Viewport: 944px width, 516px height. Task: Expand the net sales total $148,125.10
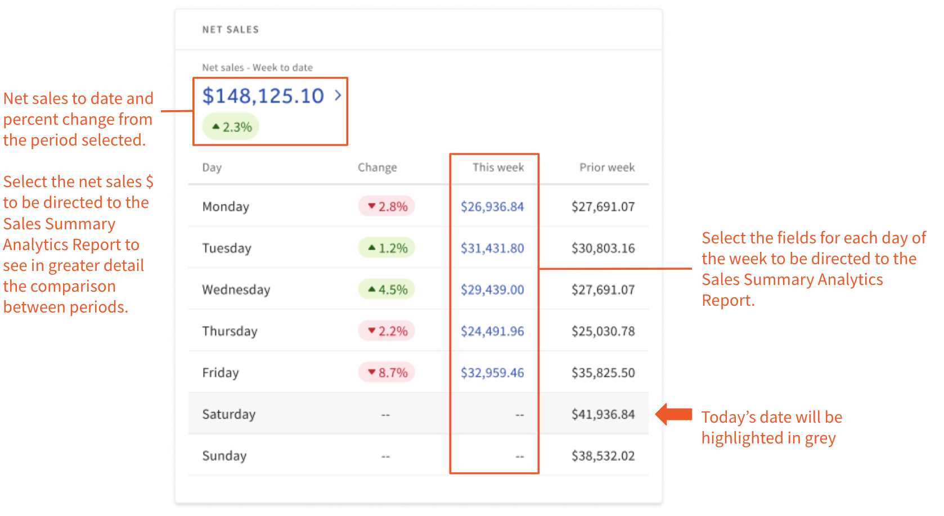point(264,96)
